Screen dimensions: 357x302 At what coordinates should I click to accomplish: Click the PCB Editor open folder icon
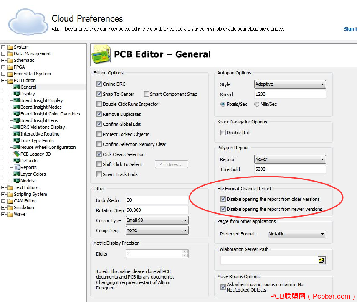tap(10, 81)
